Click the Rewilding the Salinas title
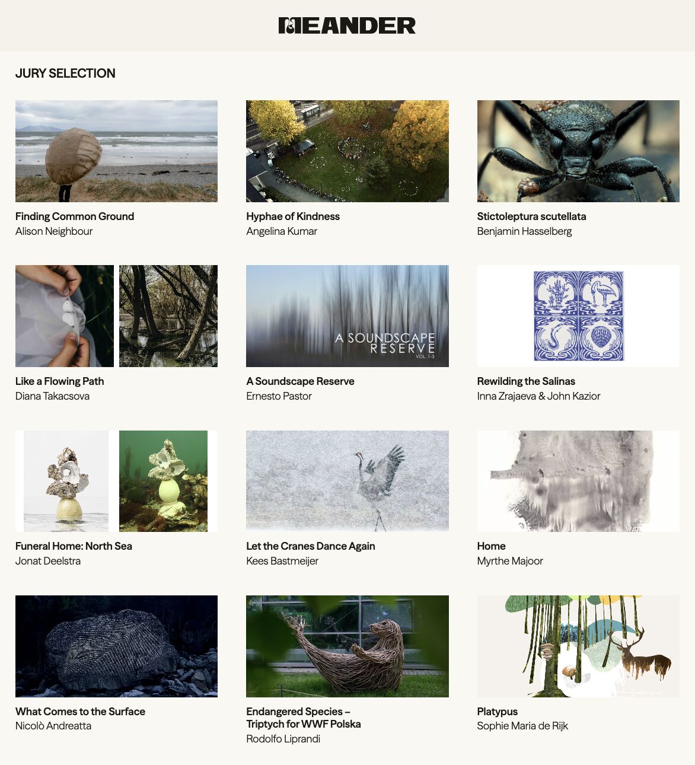695x765 pixels. point(526,381)
